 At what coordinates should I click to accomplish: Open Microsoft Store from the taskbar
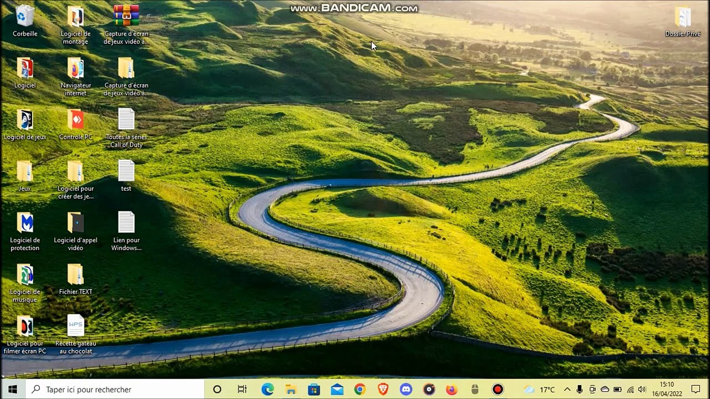point(314,390)
